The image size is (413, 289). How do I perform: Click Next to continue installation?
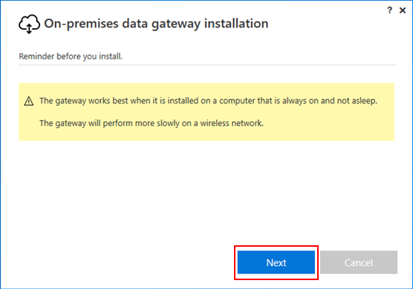[x=276, y=262]
